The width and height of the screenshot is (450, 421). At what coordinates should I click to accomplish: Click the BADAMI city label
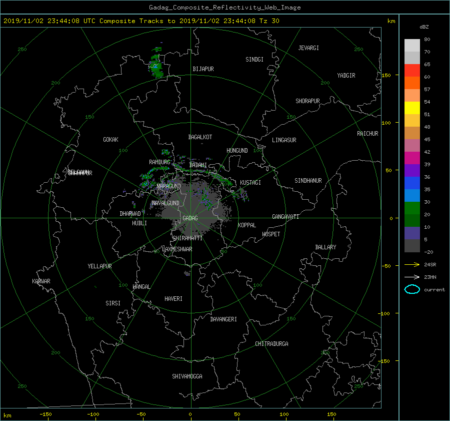coord(198,165)
